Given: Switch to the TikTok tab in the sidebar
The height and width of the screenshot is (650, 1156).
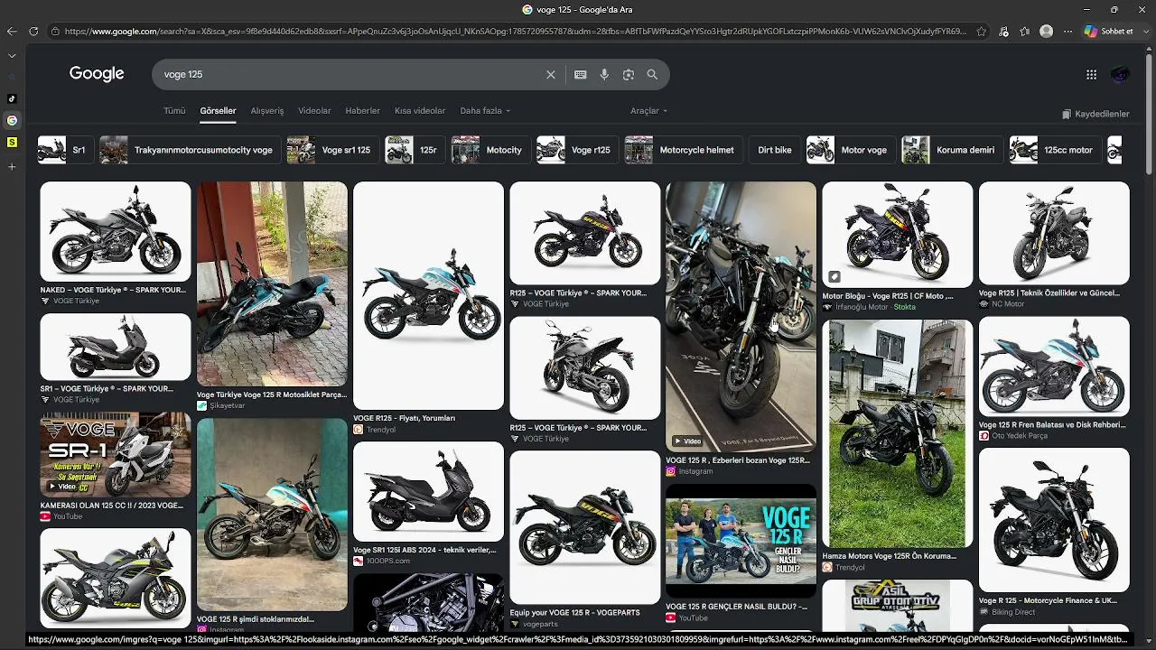Looking at the screenshot, I should 12,98.
